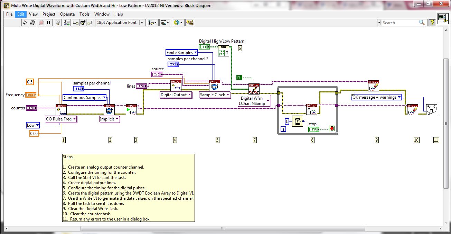Open the 18pt Application Font dropdown
The height and width of the screenshot is (234, 451).
[x=120, y=22]
